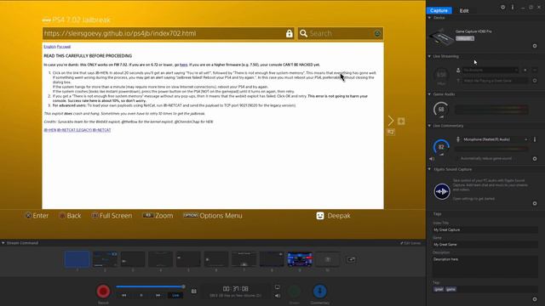Toggle fullscreen monitor icon near timer
This screenshot has width=545, height=306.
[x=278, y=287]
